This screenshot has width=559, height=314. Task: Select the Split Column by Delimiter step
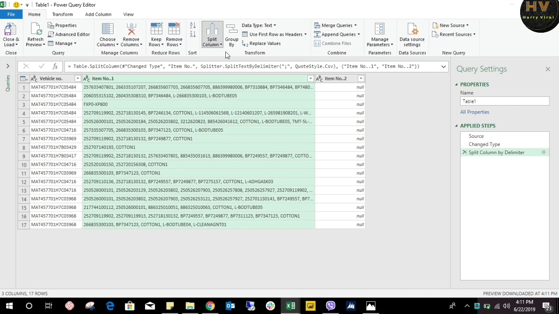tap(504, 153)
